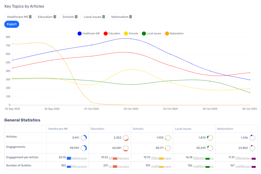Toggle Healthcare MK series in chart legend
261x174 pixels.
[x=89, y=33]
